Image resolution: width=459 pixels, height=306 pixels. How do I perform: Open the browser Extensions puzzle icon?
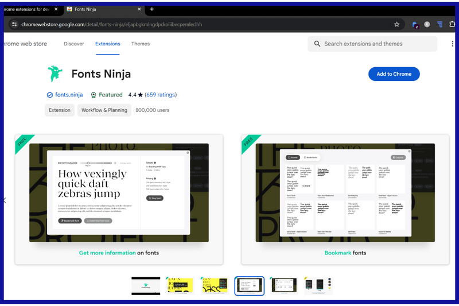(453, 25)
